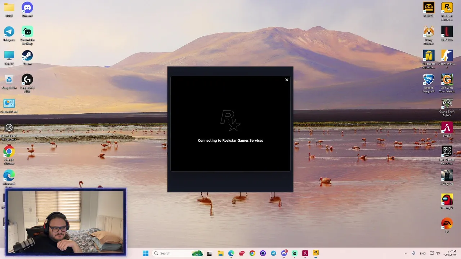461x259 pixels.
Task: Open Grand Theft Auto V shortcut
Action: pyautogui.click(x=447, y=108)
